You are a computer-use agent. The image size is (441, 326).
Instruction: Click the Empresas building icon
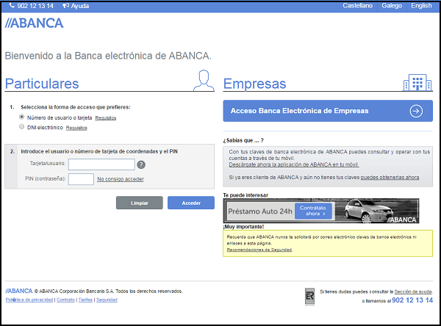click(x=417, y=82)
